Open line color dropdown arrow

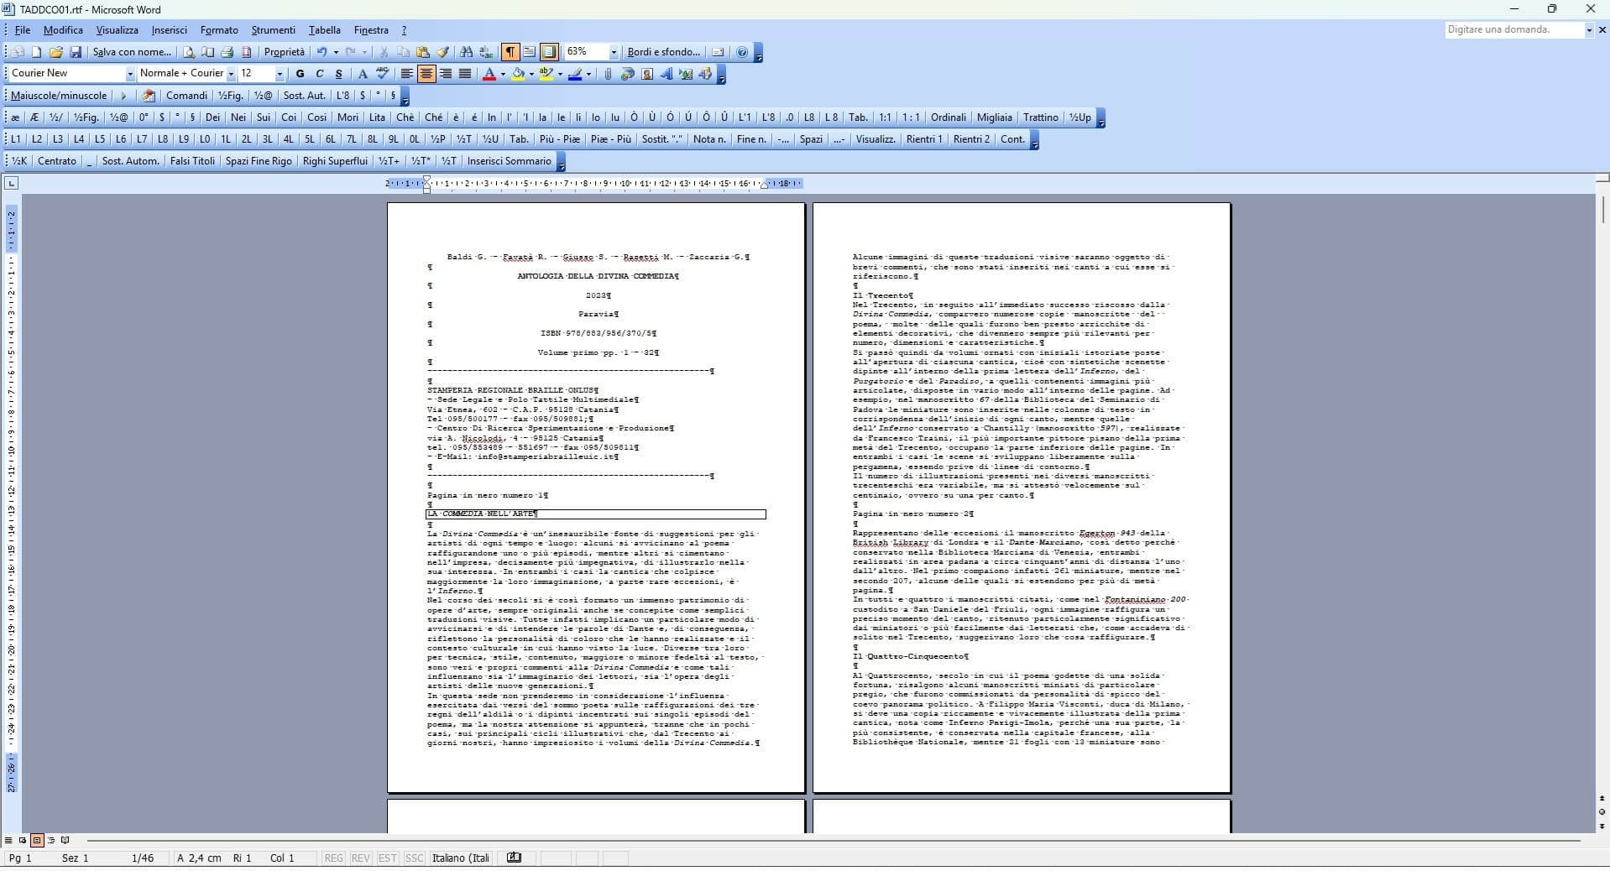(588, 74)
